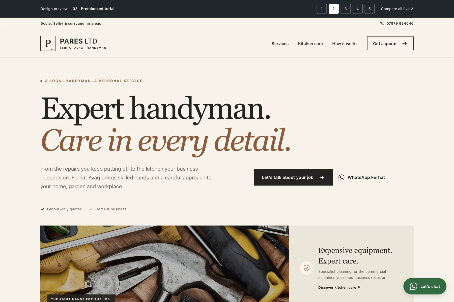Click arrow in Let's talk about your job
The image size is (454, 302).
322,177
